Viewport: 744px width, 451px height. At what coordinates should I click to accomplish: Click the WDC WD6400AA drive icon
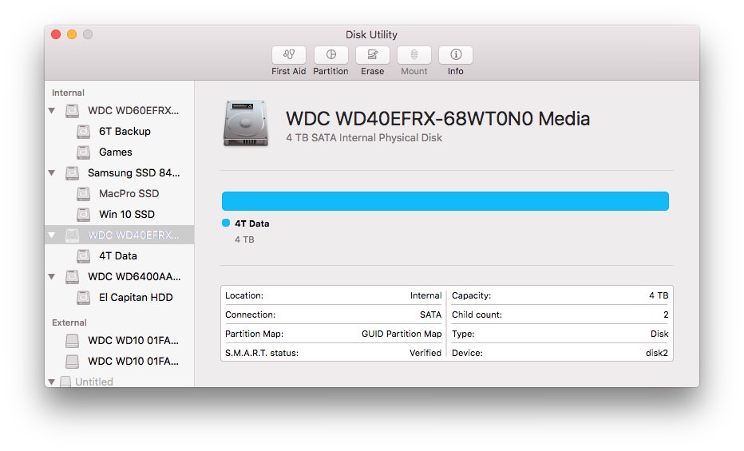72,276
